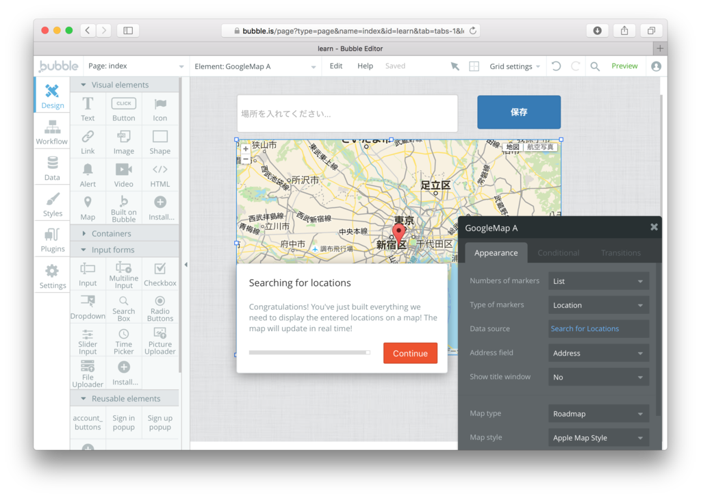Select the Icon visual element

pos(160,109)
